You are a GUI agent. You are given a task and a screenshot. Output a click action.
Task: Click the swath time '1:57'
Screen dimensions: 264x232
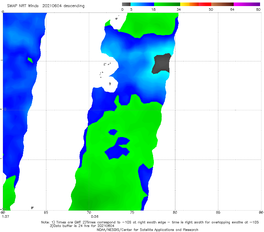pyautogui.click(x=5, y=217)
